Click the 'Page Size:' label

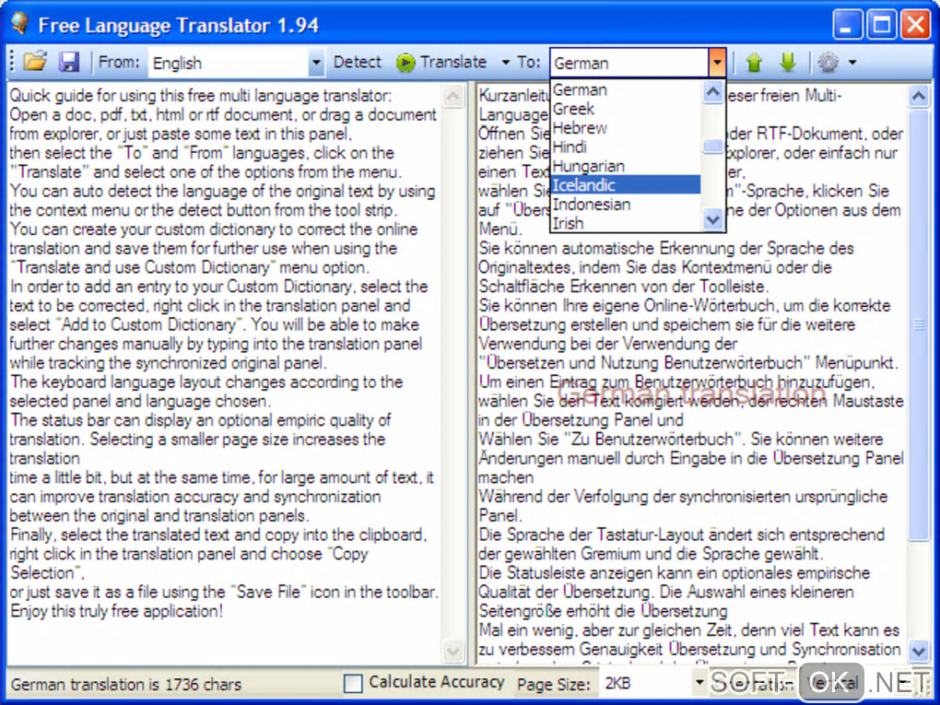553,684
